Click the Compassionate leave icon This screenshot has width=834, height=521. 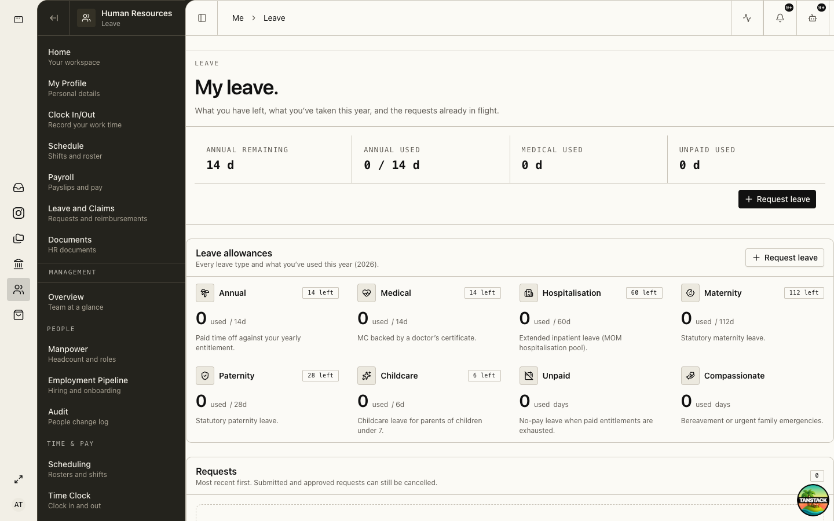point(690,376)
